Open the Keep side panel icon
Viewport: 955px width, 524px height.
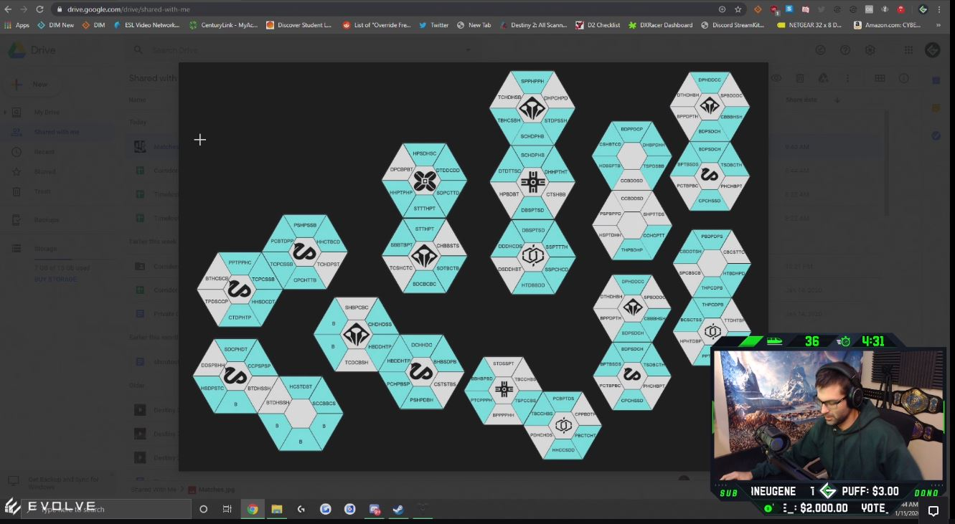[936, 108]
